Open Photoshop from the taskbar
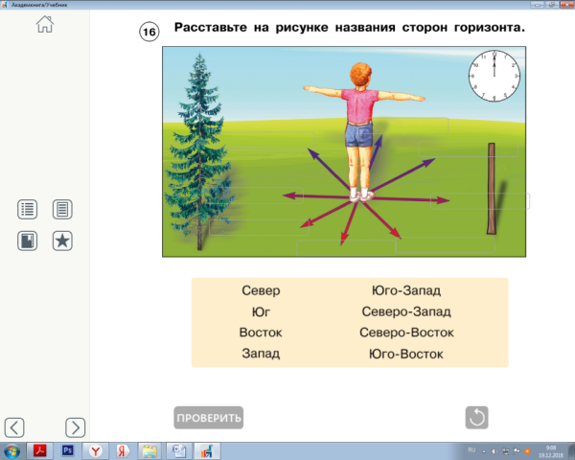This screenshot has width=575, height=460. point(68,450)
